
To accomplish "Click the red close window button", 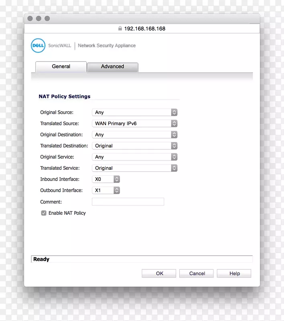I will [x=30, y=18].
